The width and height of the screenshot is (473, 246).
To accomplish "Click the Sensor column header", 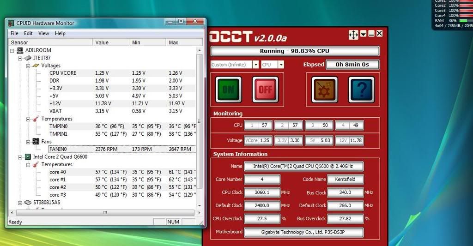I will point(50,42).
